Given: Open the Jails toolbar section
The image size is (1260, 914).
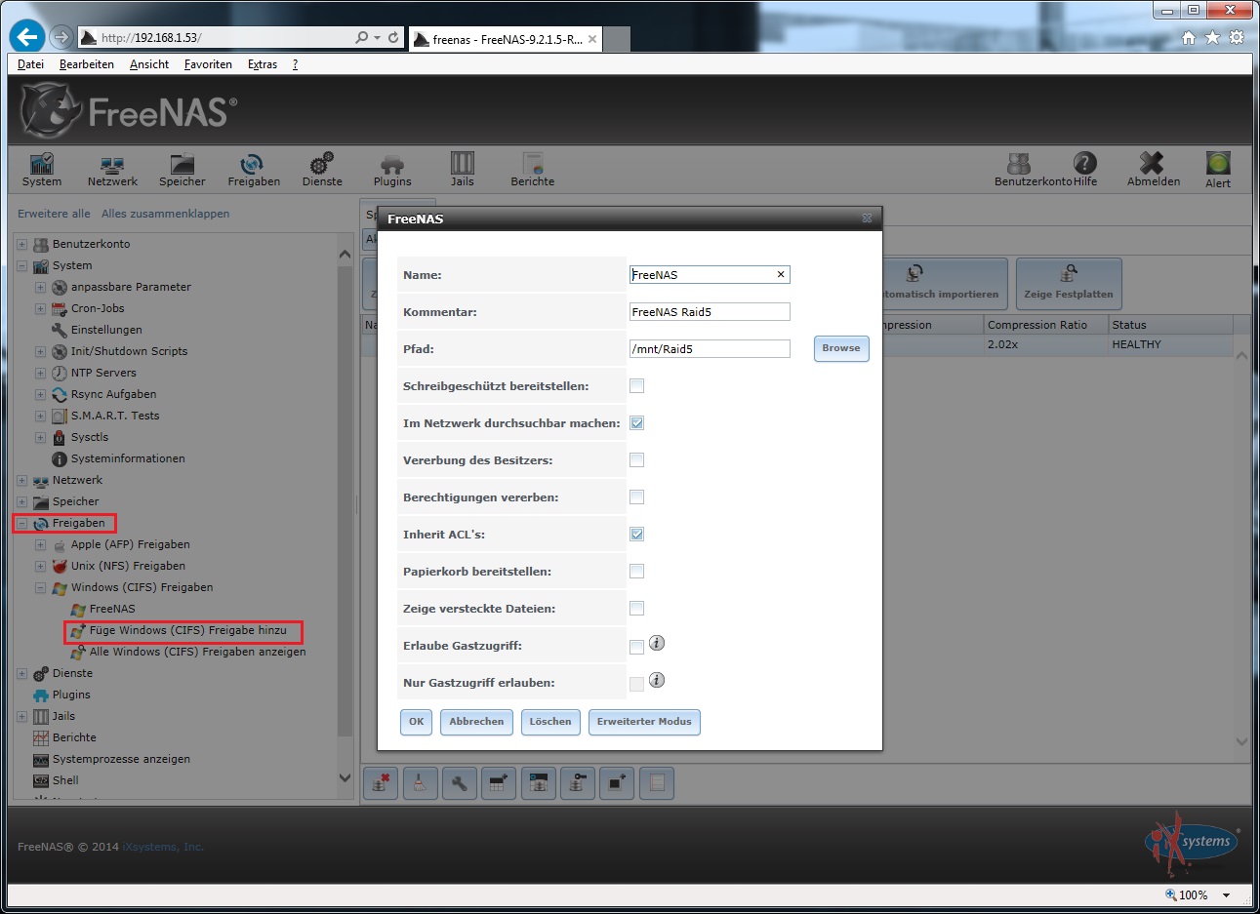Looking at the screenshot, I should coord(463,169).
